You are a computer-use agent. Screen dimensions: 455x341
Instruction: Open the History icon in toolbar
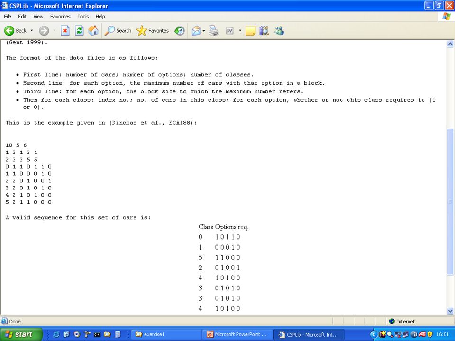pyautogui.click(x=180, y=30)
